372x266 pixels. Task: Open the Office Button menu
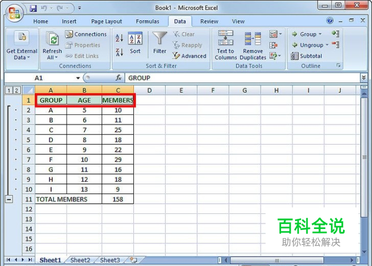(x=14, y=13)
